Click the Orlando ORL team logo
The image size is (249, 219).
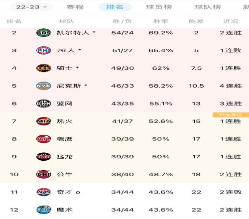coord(44,210)
